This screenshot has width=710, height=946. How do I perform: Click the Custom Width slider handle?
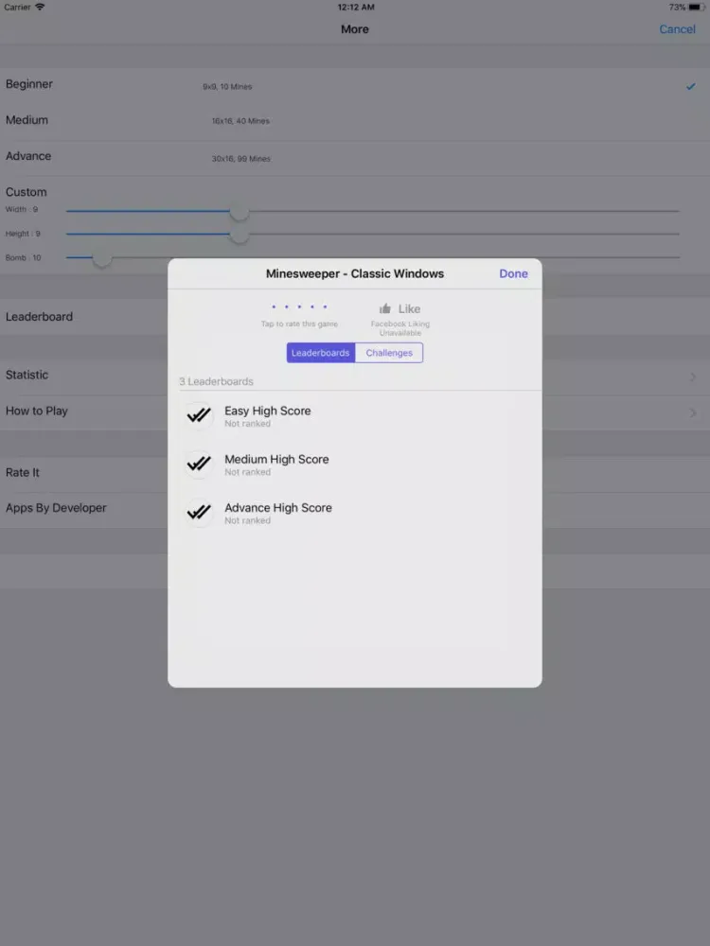pyautogui.click(x=240, y=211)
